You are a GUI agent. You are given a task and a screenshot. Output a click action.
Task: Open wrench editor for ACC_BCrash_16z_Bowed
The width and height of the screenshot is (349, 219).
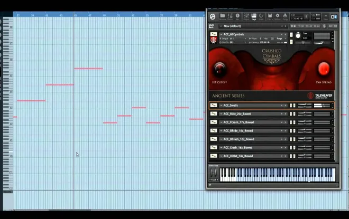(x=214, y=139)
